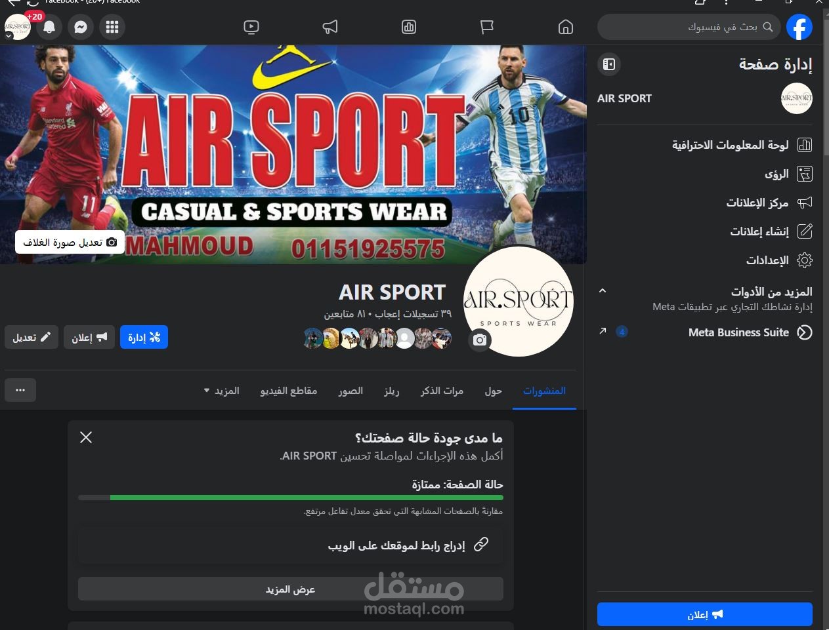Open مركز الإعلانات ad center
Image resolution: width=829 pixels, height=630 pixels.
[705, 203]
